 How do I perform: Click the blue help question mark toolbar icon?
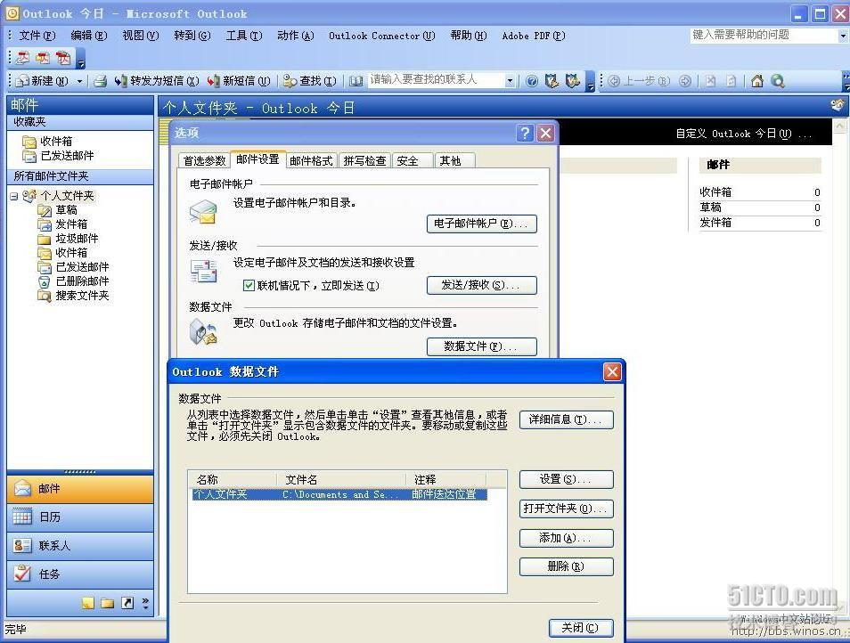pos(532,81)
